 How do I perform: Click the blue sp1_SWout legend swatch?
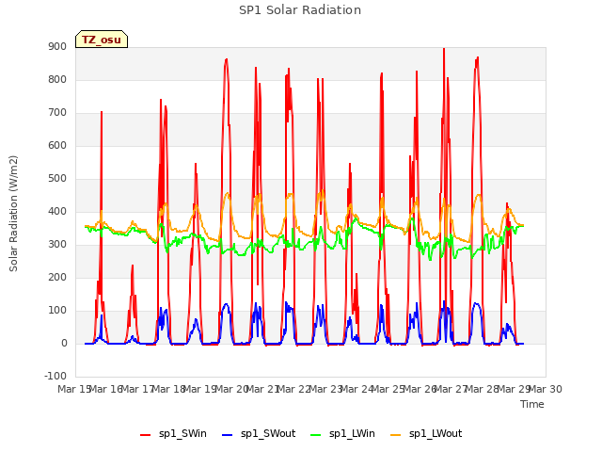click(x=228, y=435)
